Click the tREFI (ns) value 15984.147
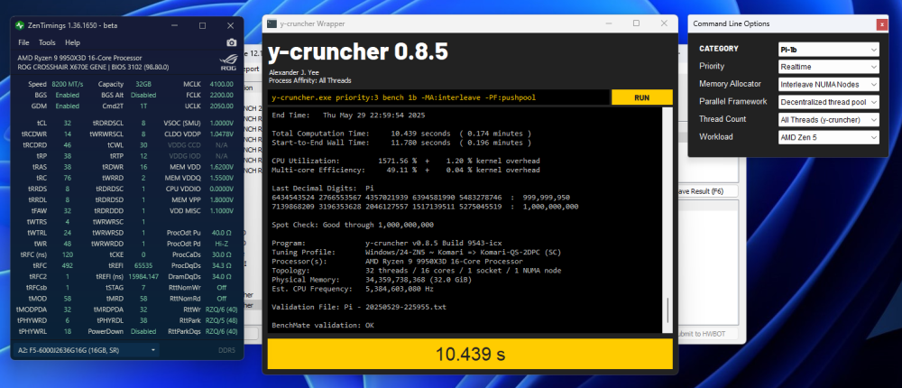 (143, 276)
